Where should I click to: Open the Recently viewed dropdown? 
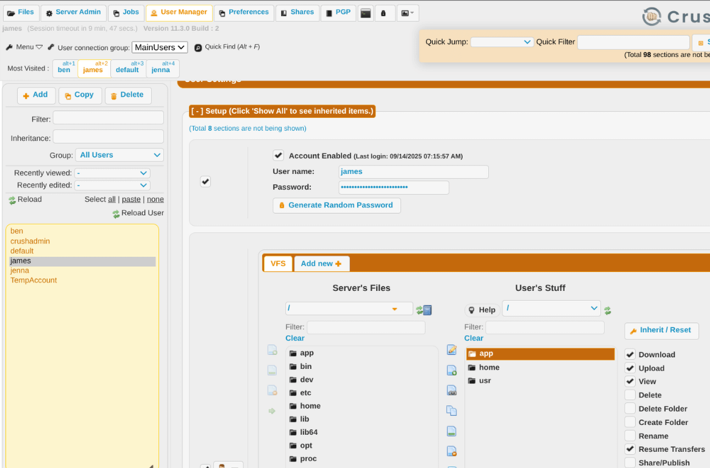[x=112, y=173]
